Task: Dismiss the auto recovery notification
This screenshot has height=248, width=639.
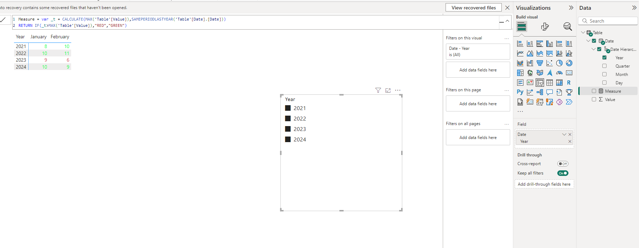Action: pos(507,8)
